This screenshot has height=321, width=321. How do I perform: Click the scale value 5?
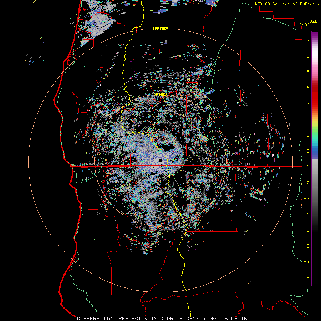tap(308, 72)
